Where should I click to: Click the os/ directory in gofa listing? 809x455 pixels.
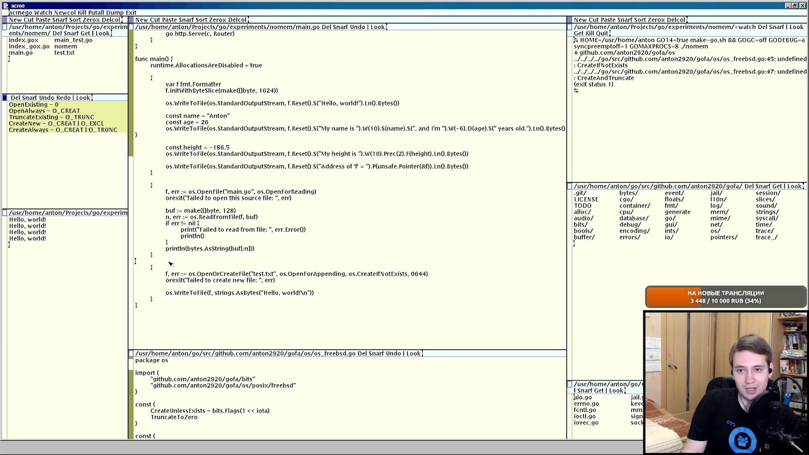coord(715,231)
